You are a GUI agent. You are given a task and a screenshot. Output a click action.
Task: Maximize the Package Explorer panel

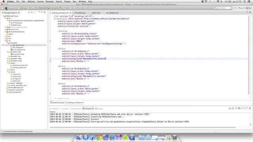45,12
